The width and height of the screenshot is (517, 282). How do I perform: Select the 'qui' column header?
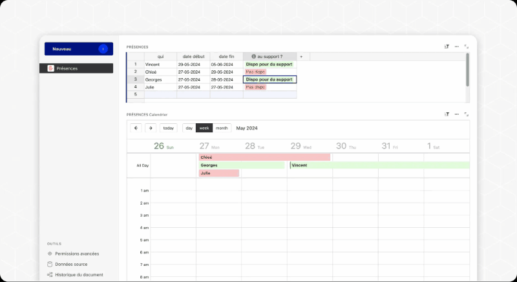(160, 57)
